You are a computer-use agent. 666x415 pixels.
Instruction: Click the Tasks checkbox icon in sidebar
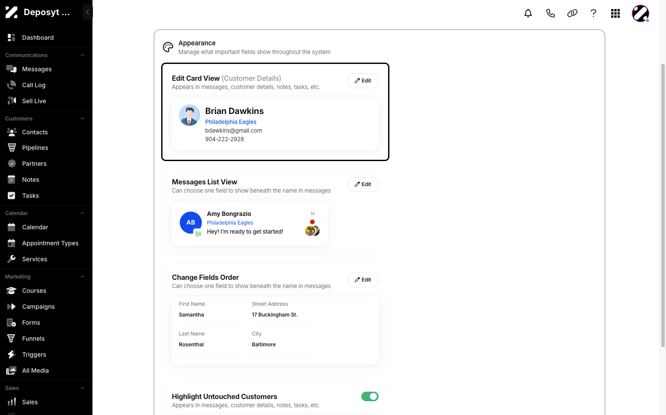pyautogui.click(x=12, y=196)
